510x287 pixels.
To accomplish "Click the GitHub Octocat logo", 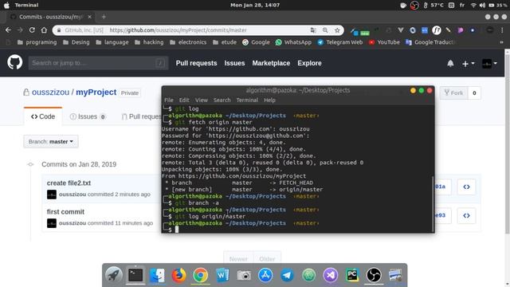I will pos(15,62).
